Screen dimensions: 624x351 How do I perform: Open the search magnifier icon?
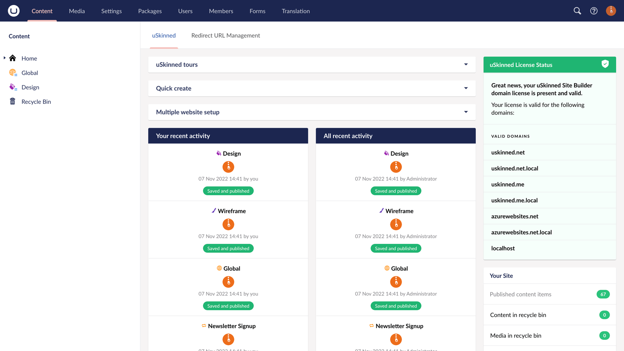(577, 11)
